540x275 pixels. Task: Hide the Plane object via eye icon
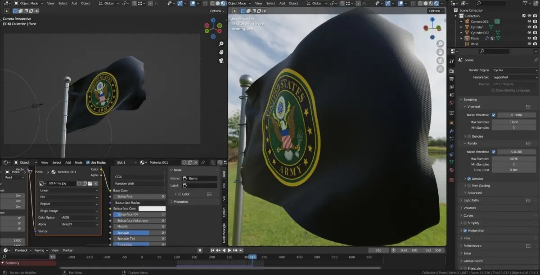coord(529,39)
